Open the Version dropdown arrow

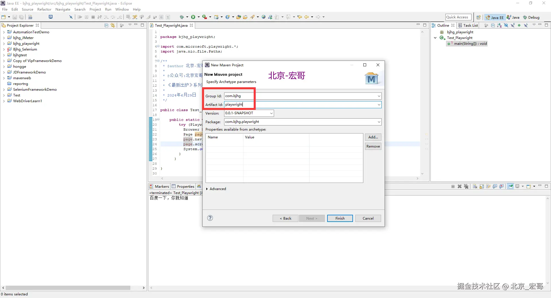click(271, 113)
